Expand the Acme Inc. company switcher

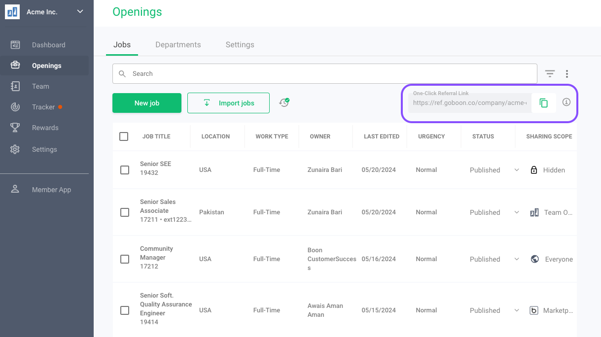[x=80, y=12]
